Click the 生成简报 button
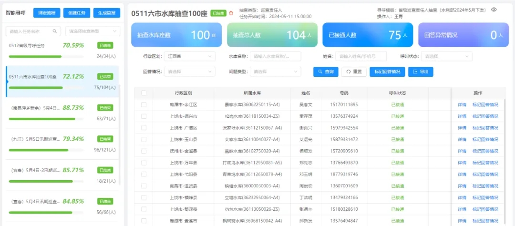The width and height of the screenshot is (515, 226). point(107,13)
